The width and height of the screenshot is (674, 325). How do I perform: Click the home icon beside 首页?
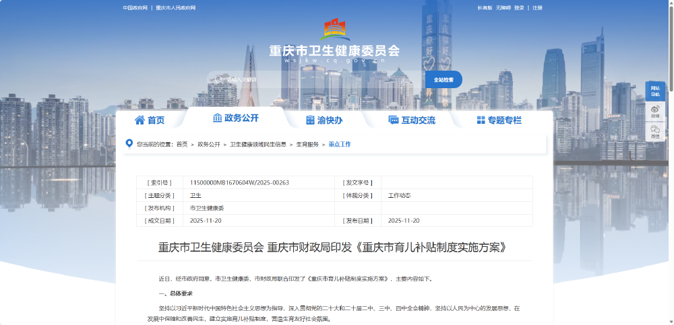point(140,120)
